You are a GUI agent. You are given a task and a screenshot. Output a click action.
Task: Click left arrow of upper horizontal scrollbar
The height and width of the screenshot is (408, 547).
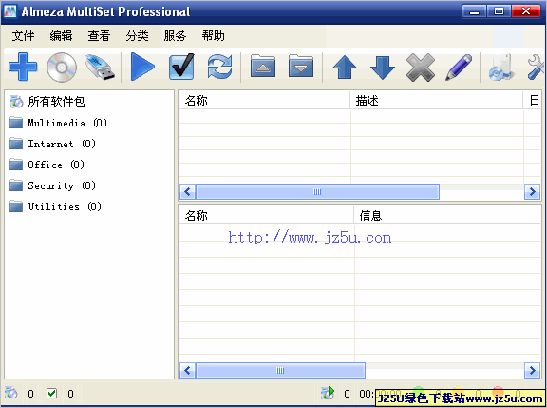[x=188, y=191]
